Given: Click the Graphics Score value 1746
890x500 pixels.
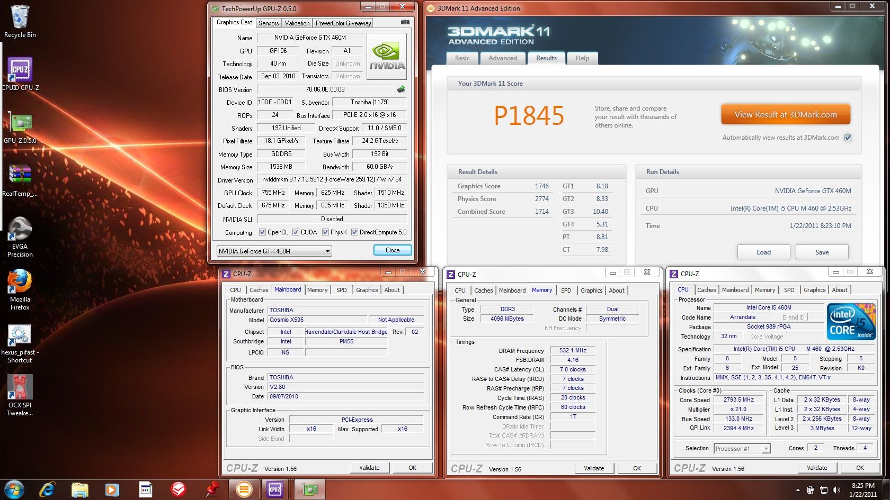Looking at the screenshot, I should 542,186.
